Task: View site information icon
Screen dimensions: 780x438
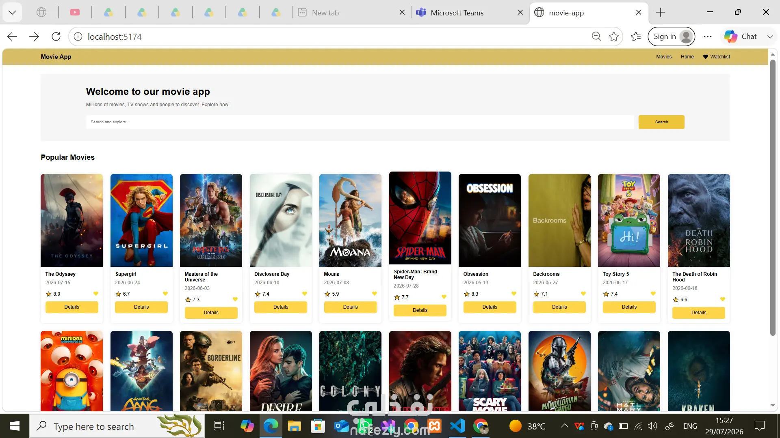Action: click(x=78, y=36)
